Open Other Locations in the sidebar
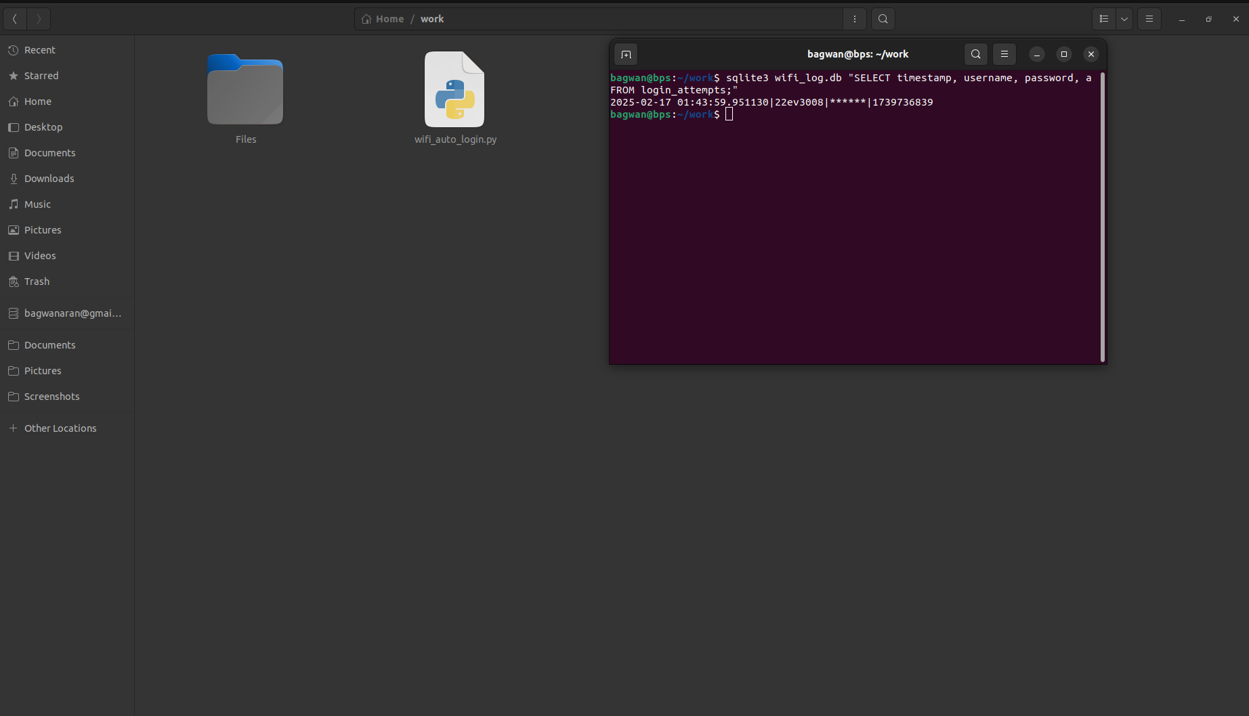Viewport: 1249px width, 716px height. tap(67, 428)
